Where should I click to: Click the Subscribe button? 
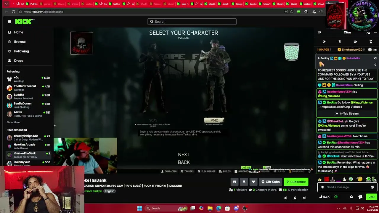(296, 182)
